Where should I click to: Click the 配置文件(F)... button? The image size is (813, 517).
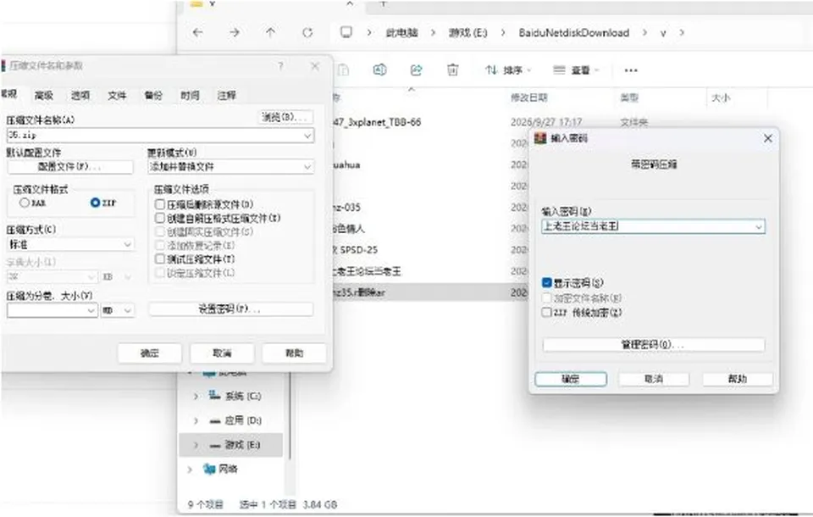[70, 167]
